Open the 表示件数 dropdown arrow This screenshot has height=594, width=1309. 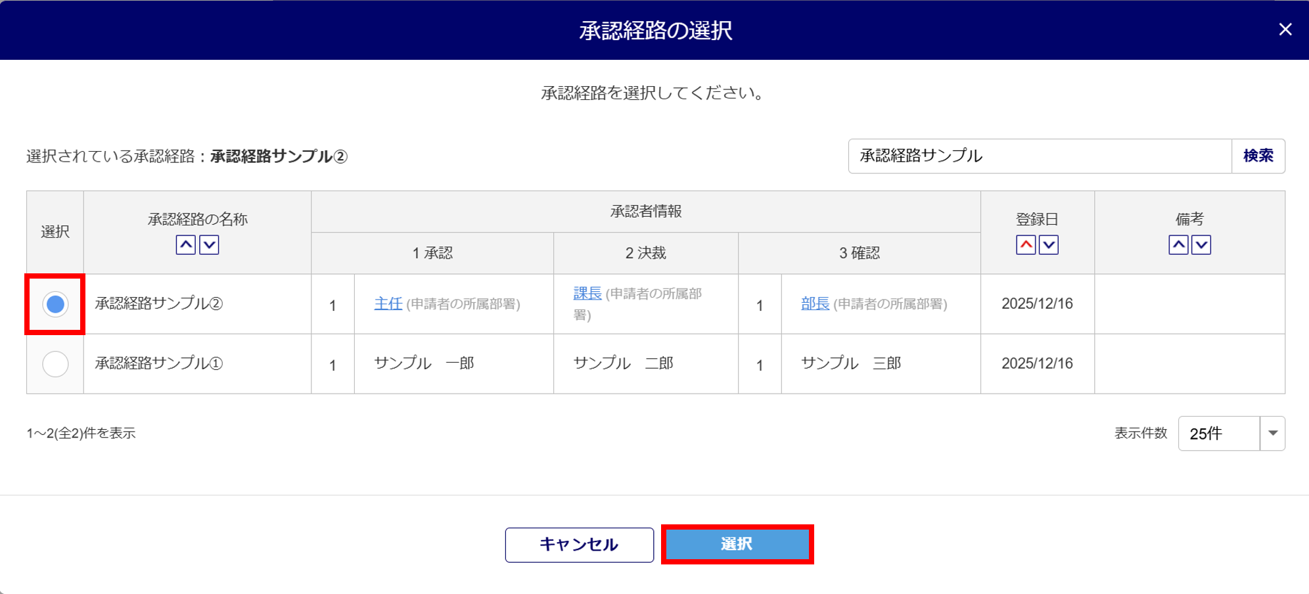pos(1273,434)
